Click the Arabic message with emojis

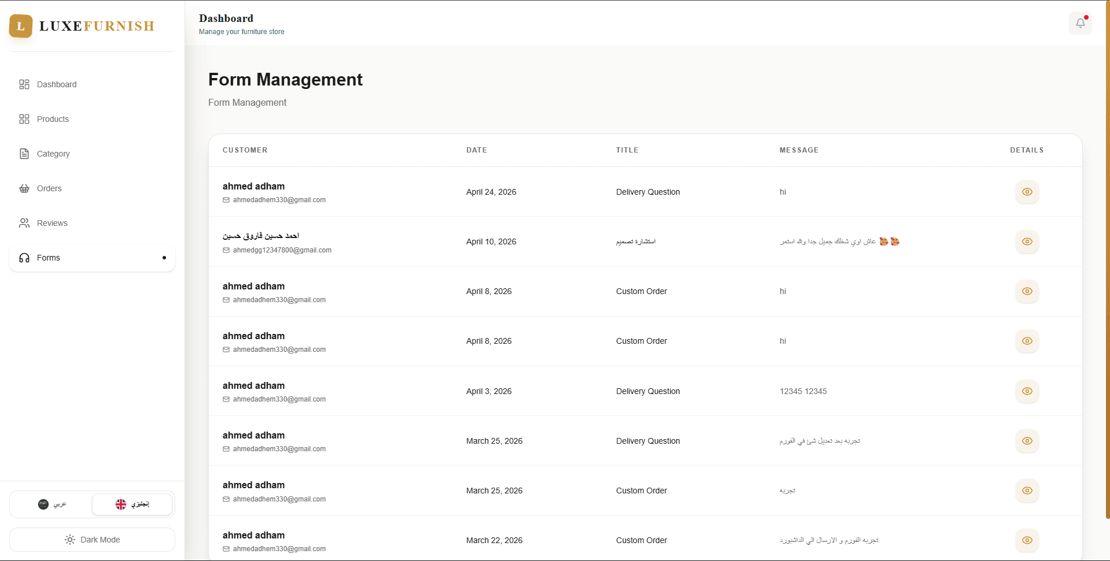point(839,242)
